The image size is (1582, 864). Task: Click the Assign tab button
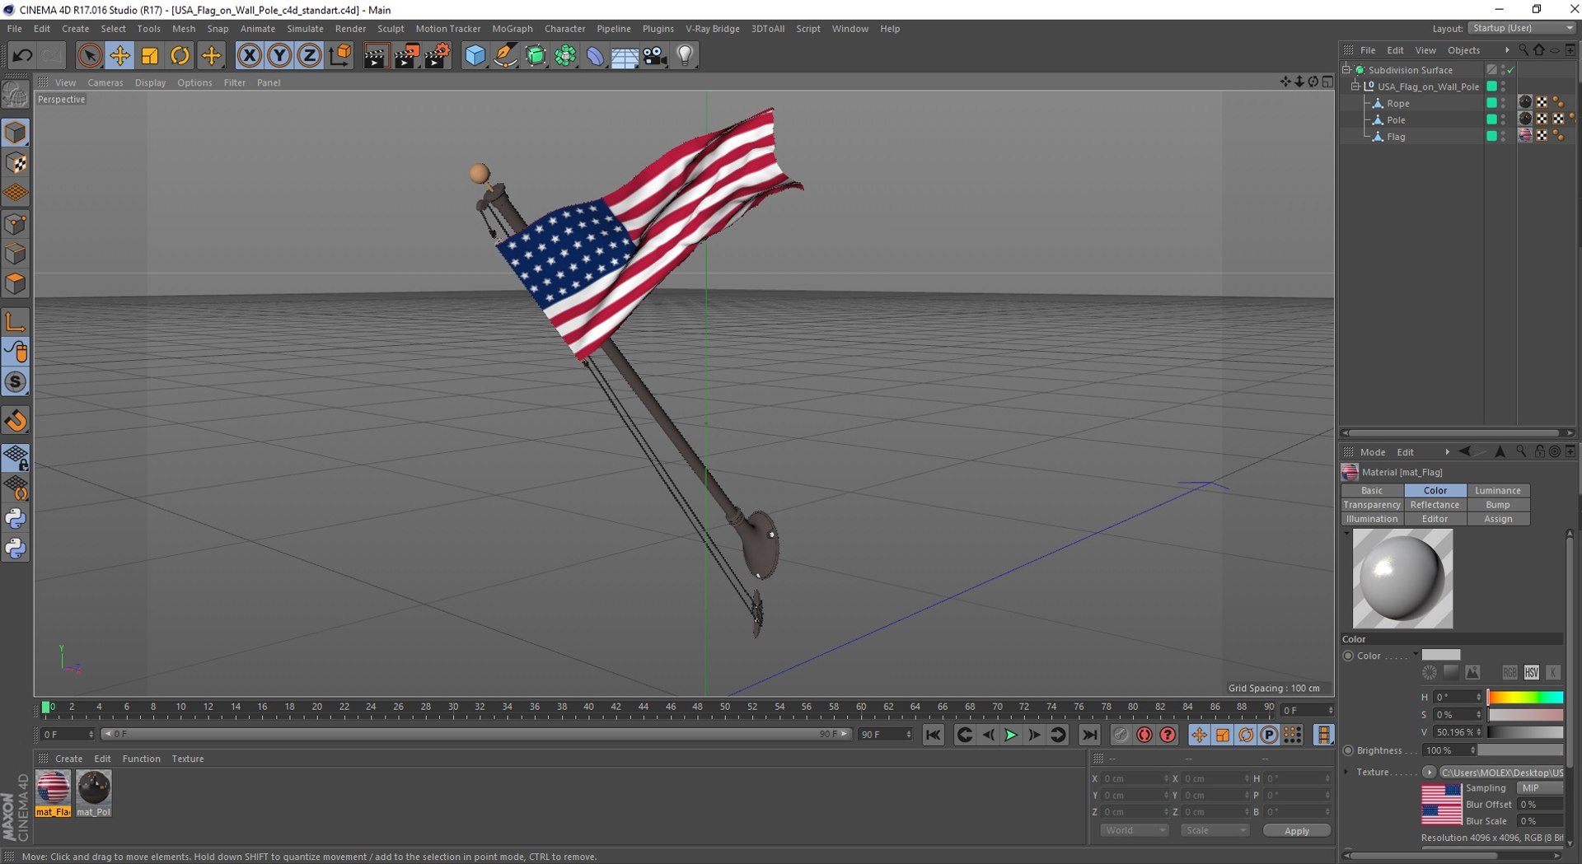(1497, 519)
